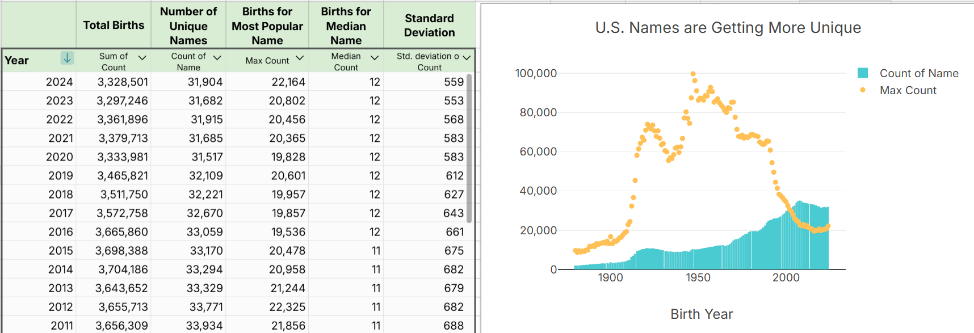Viewport: 974px width, 333px height.
Task: Open the Max Count dropdown arrow
Action: [x=300, y=58]
